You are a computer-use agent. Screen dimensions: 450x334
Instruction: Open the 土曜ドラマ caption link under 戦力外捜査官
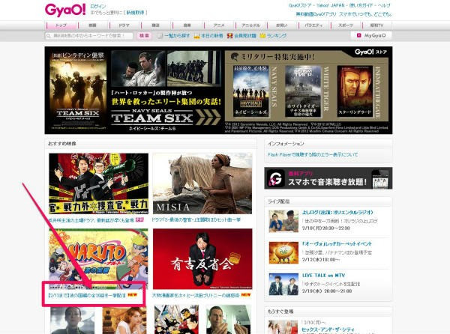click(x=91, y=219)
